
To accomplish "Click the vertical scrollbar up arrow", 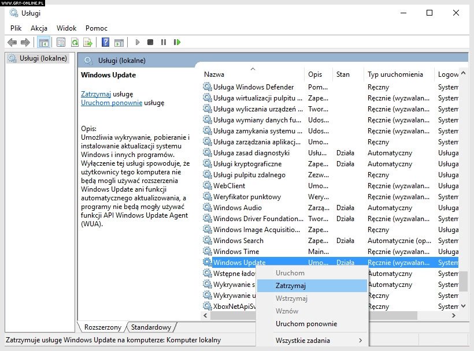I will pos(464,73).
